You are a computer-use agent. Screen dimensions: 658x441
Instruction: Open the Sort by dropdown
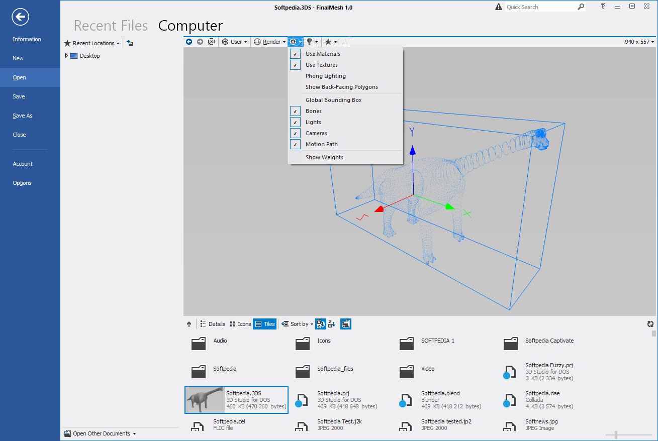pyautogui.click(x=298, y=324)
